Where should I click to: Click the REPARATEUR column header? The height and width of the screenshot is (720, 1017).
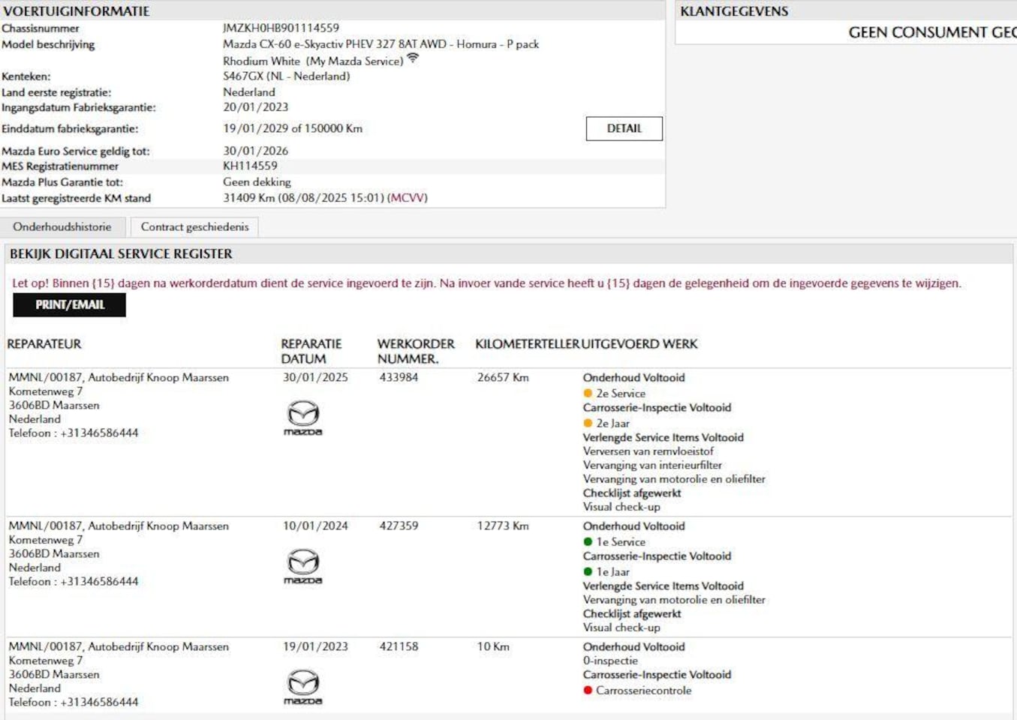44,343
